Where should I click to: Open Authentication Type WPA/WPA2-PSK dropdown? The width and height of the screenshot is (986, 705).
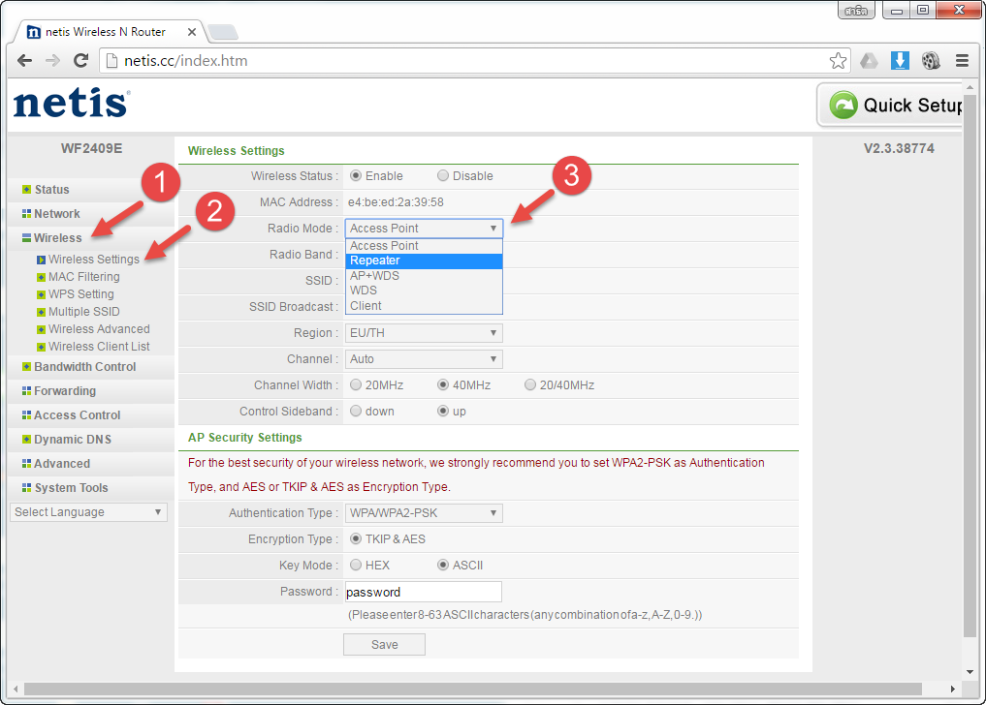click(x=424, y=513)
